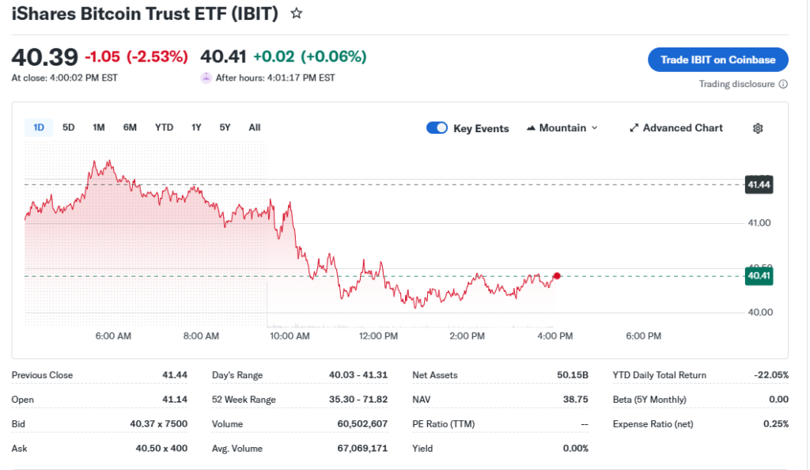The image size is (810, 470).
Task: Switch to the 5D time range
Action: pyautogui.click(x=69, y=127)
